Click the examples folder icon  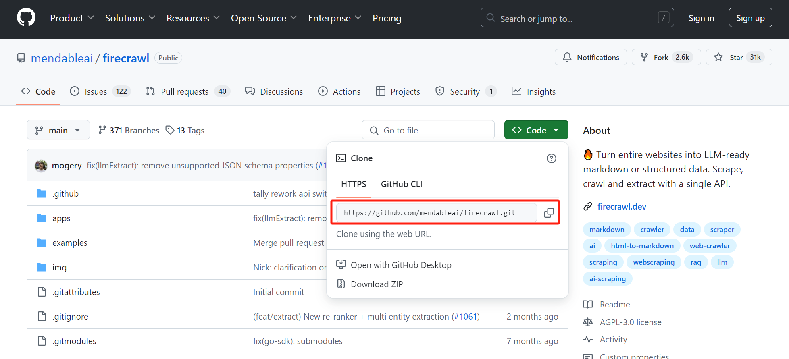[x=42, y=243]
